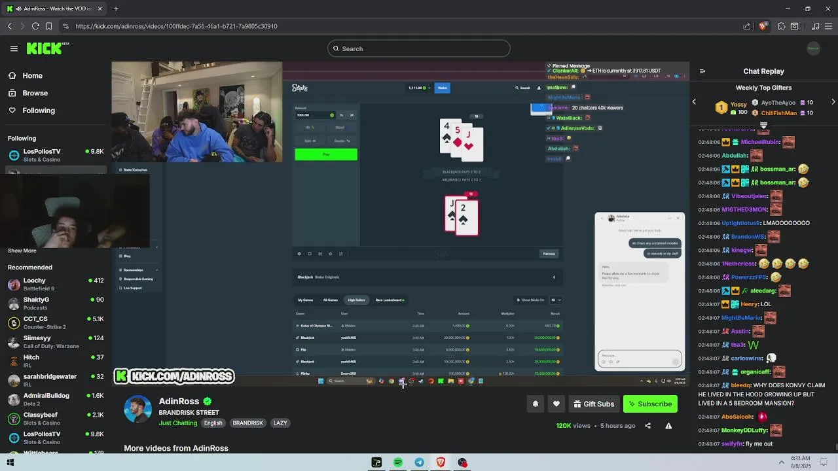Click the AdinRoss channel name
This screenshot has height=471, width=838.
pos(179,402)
